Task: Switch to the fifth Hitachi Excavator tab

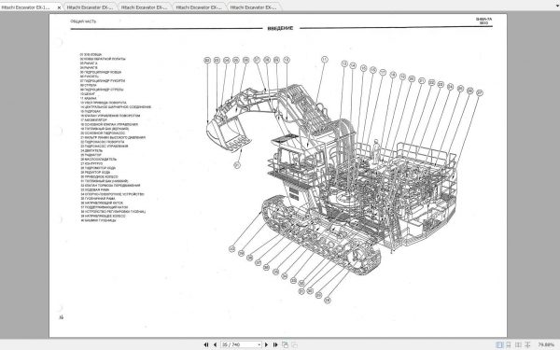Action: coord(253,7)
